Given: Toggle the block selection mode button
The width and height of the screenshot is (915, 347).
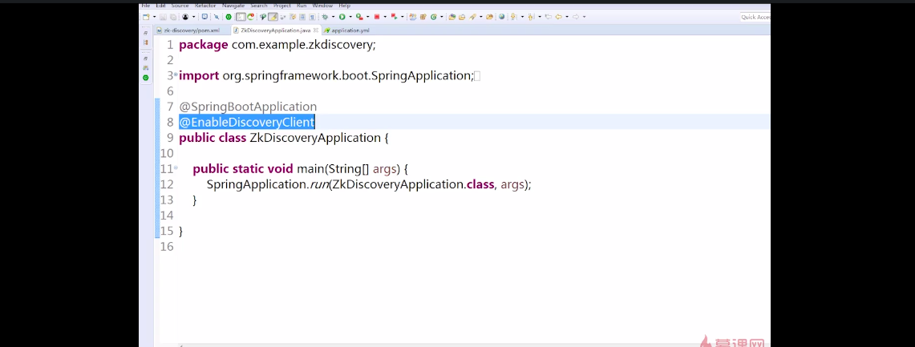Looking at the screenshot, I should (x=302, y=17).
